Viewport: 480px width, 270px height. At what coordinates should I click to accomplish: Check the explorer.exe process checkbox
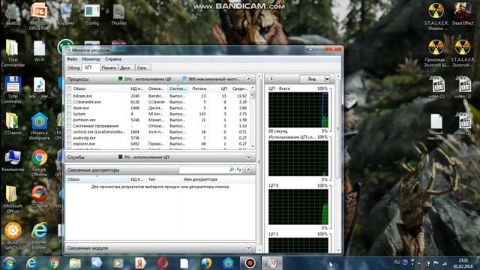tap(69, 144)
